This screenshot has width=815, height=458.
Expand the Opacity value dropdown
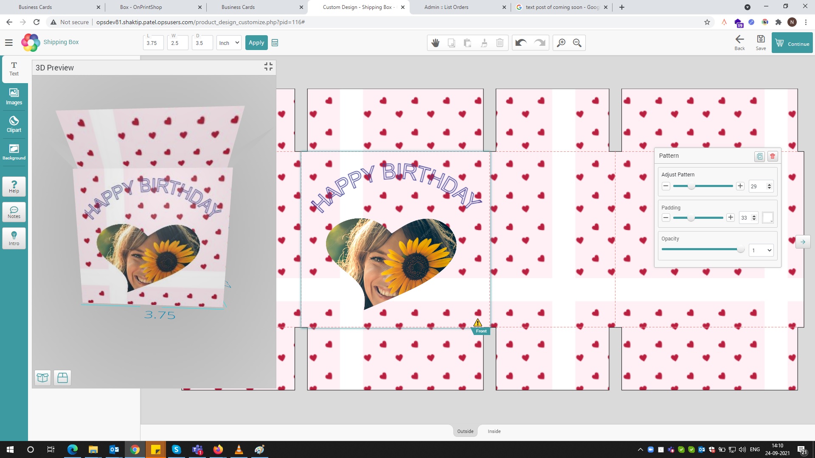(x=761, y=250)
